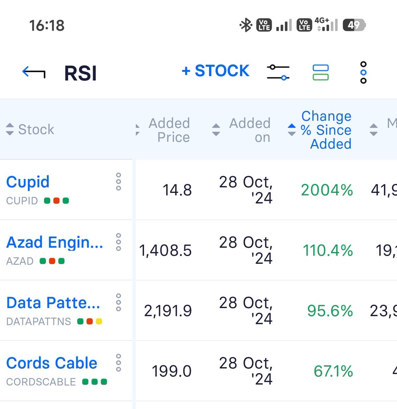Tap the first VoLTE status icon
Screen dimensions: 397x409
(x=264, y=25)
